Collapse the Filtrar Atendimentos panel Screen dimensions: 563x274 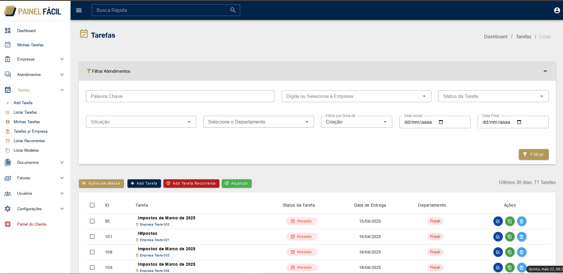click(x=545, y=71)
